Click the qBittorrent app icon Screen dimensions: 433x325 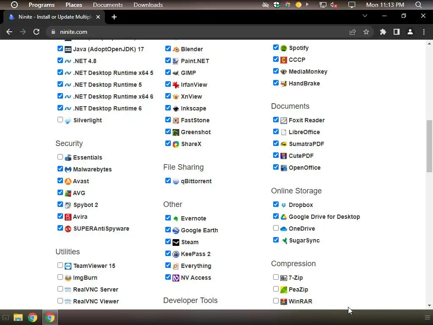pos(175,182)
